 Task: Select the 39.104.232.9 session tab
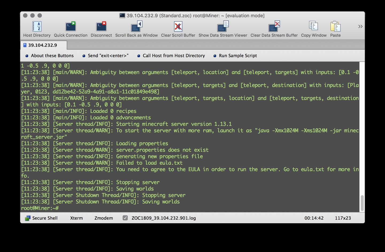coord(43,45)
